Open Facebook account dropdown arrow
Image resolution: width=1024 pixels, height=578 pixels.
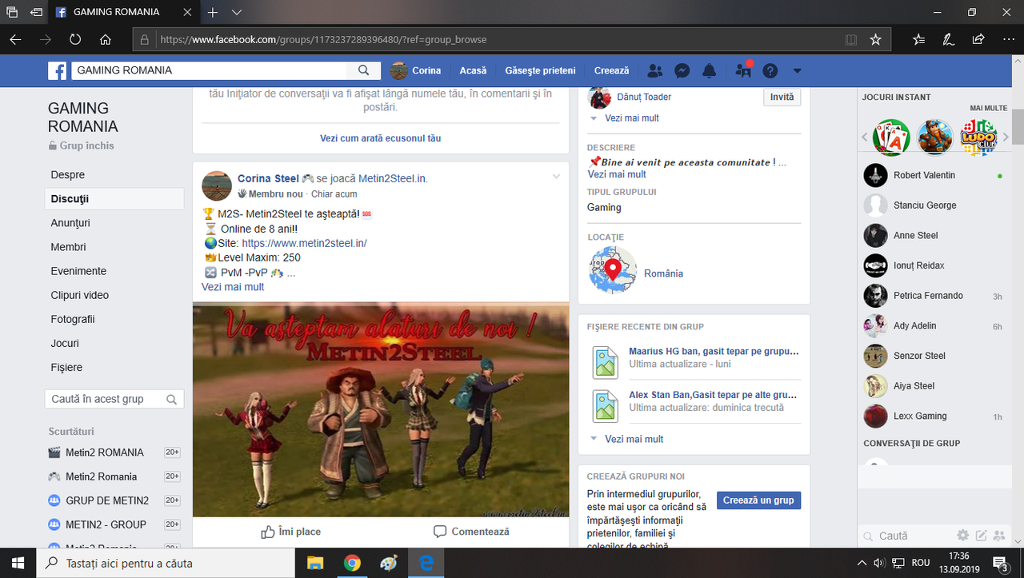point(797,70)
